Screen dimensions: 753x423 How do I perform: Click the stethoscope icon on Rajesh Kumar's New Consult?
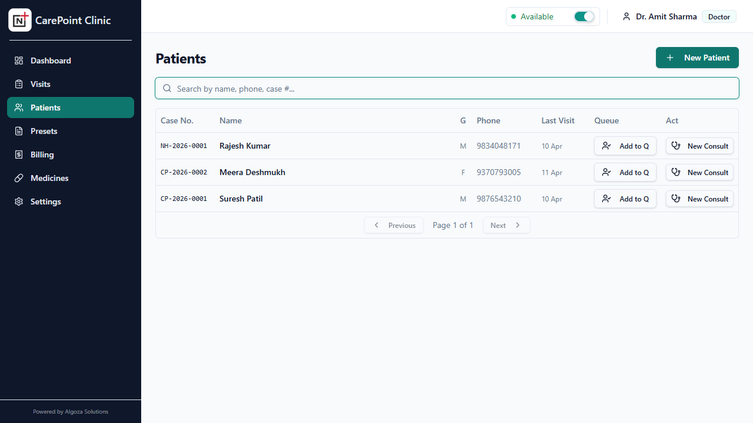676,146
